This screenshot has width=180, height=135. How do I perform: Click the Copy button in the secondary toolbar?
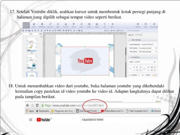(107, 30)
